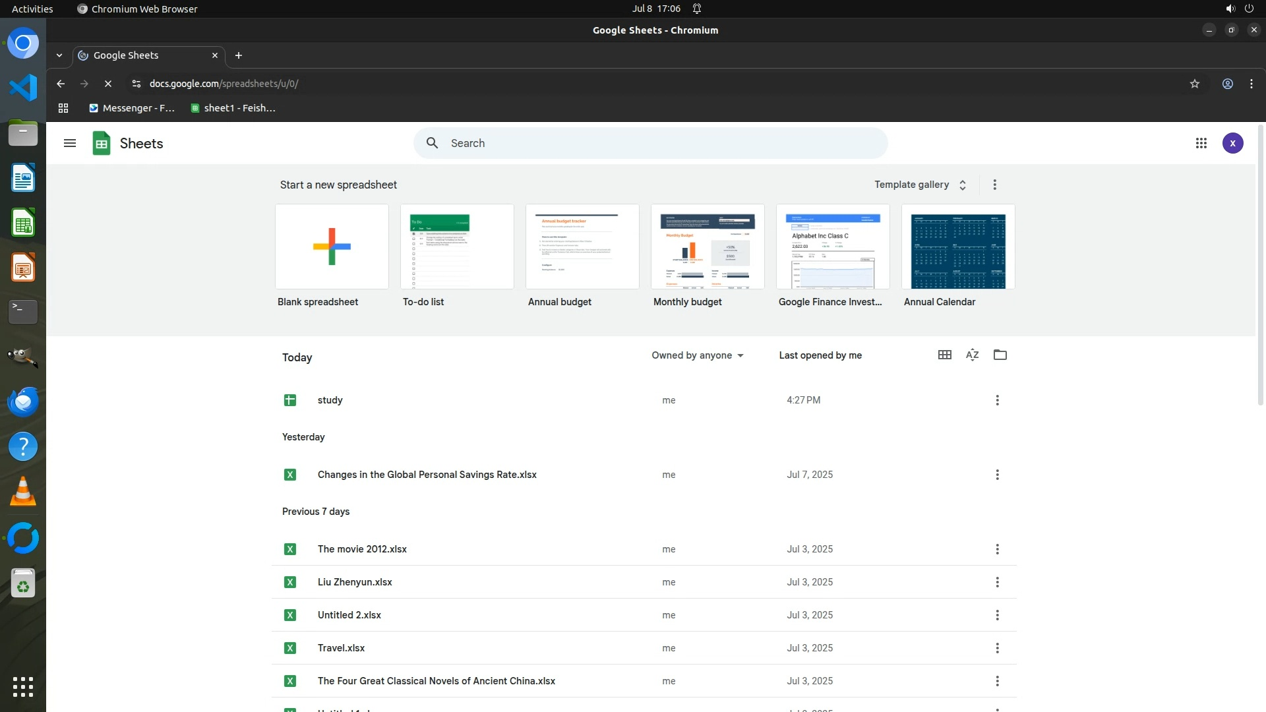1266x712 pixels.
Task: Open template section more options menu
Action: (994, 185)
